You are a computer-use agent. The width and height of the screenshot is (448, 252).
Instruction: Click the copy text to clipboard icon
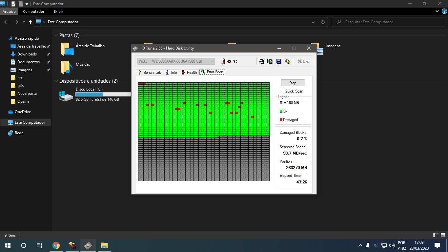coord(261,61)
